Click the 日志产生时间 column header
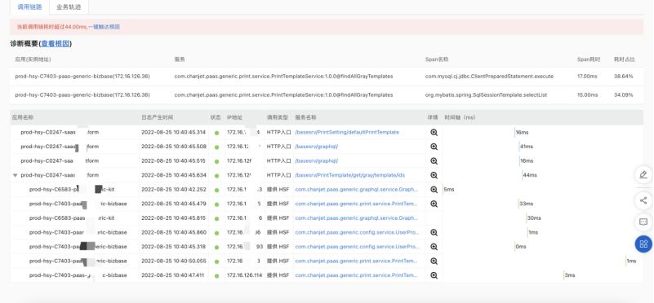 (x=157, y=117)
